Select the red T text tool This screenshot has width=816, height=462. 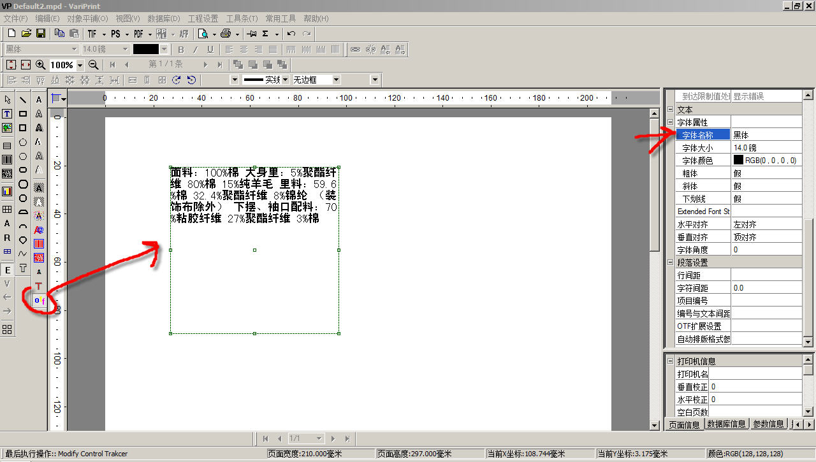[39, 286]
